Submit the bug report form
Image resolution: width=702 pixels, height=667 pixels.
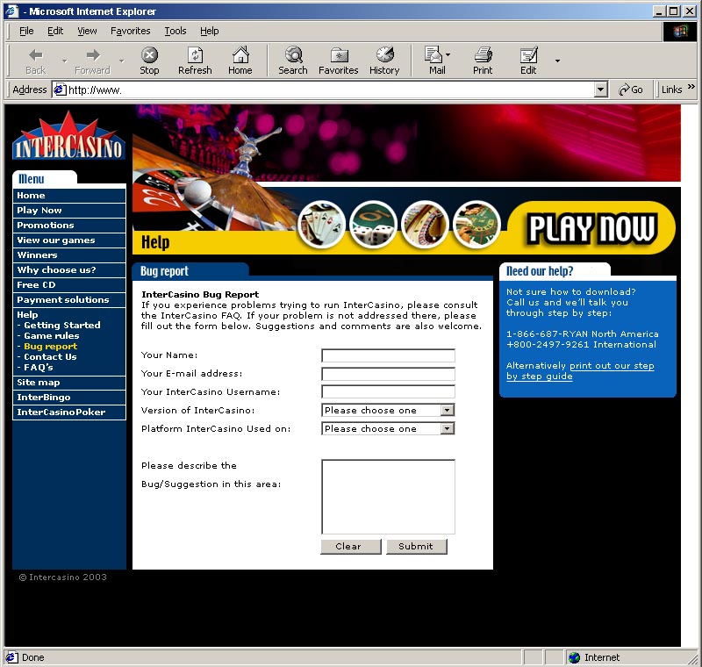(416, 546)
